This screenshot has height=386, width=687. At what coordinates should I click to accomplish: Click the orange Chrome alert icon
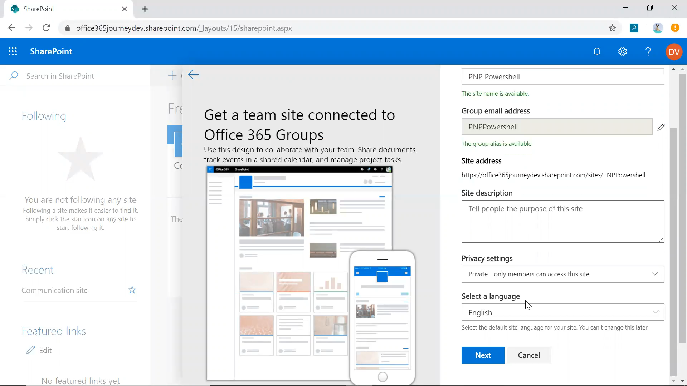(675, 28)
